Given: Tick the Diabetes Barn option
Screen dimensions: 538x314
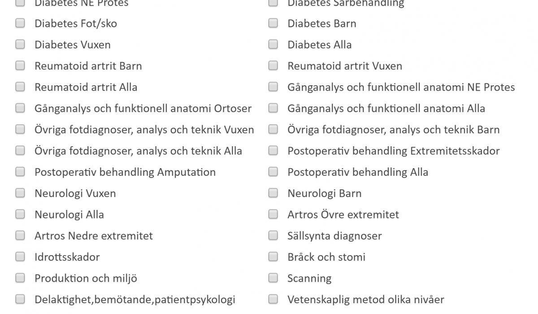Looking at the screenshot, I should 273,23.
